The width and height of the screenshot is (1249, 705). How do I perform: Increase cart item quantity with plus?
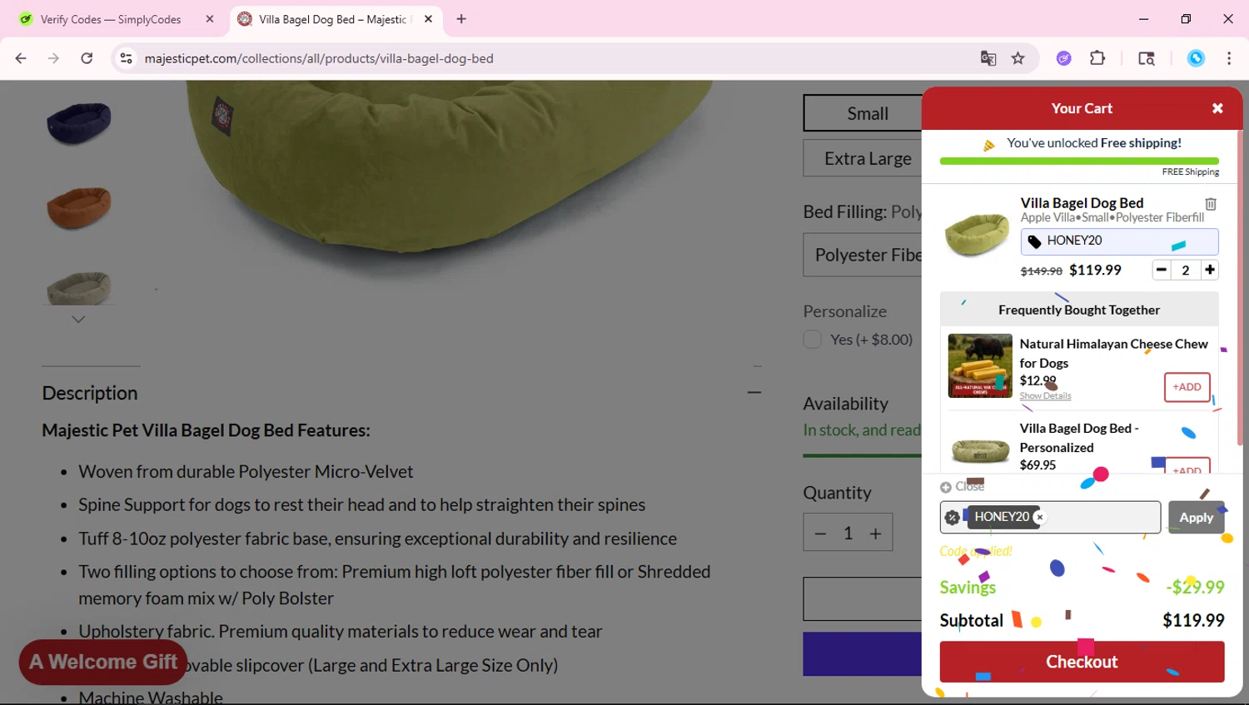(1210, 270)
